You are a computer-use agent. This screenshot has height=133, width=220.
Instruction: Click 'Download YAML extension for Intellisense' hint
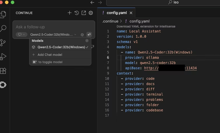click(x=146, y=26)
